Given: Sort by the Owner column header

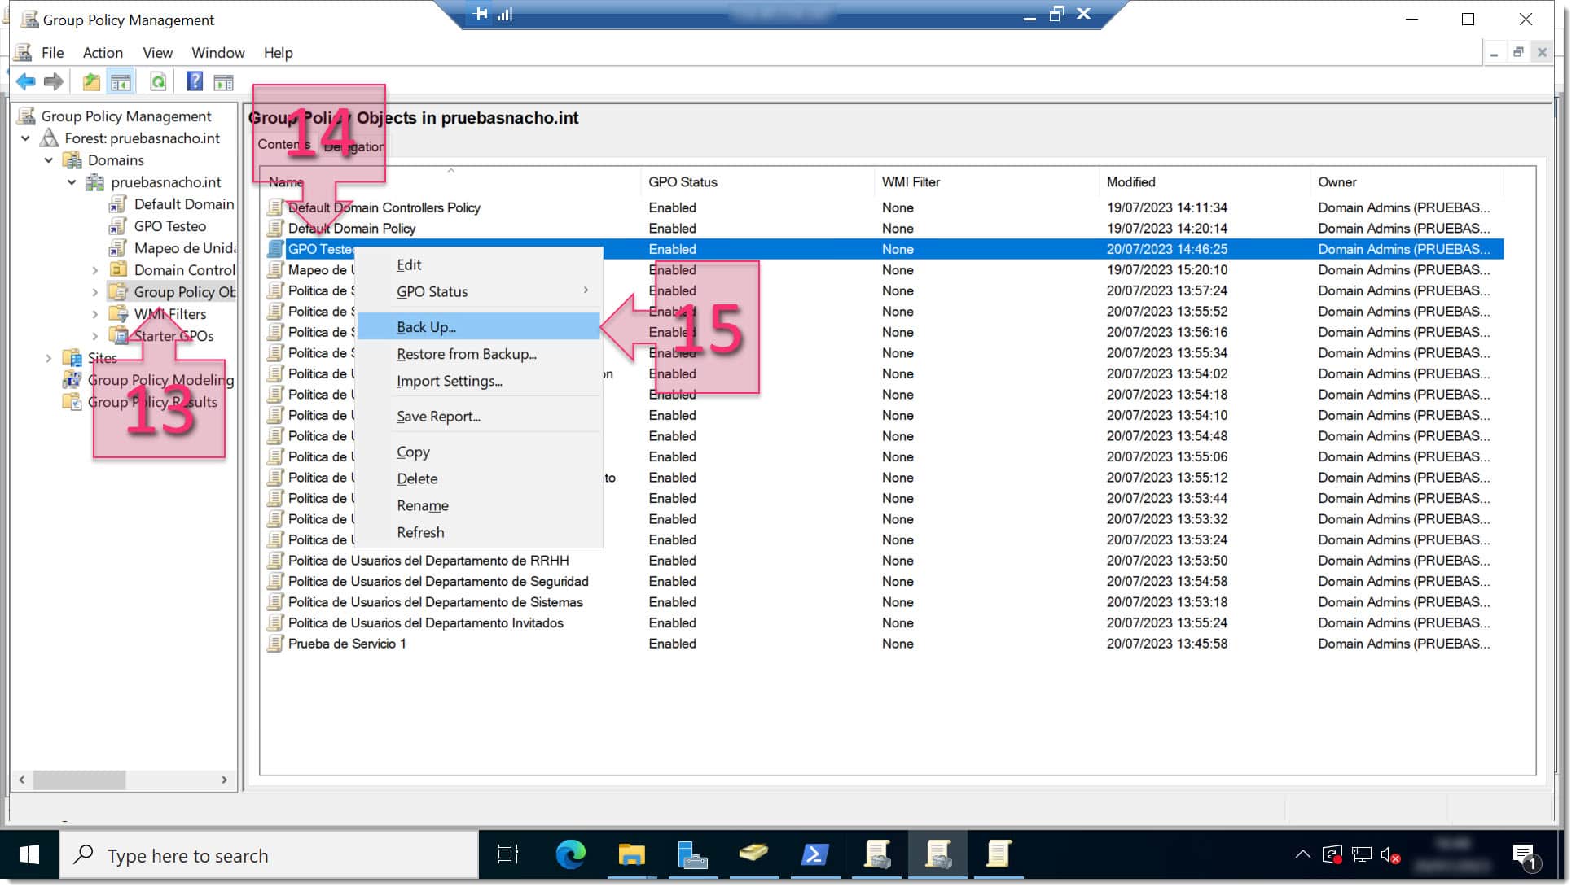Looking at the screenshot, I should (1407, 182).
